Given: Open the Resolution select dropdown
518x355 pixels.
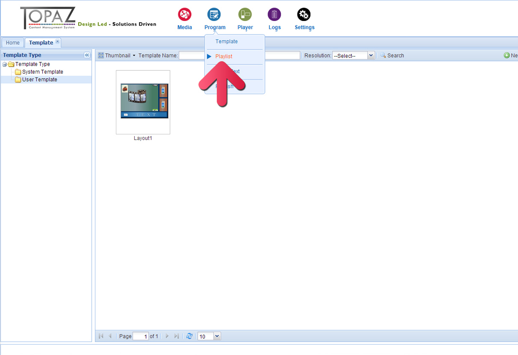Looking at the screenshot, I should [x=370, y=56].
